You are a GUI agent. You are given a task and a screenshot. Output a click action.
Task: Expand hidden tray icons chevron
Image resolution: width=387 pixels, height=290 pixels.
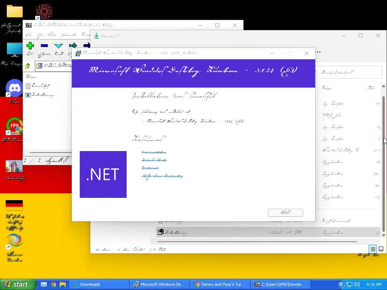[x=341, y=284]
